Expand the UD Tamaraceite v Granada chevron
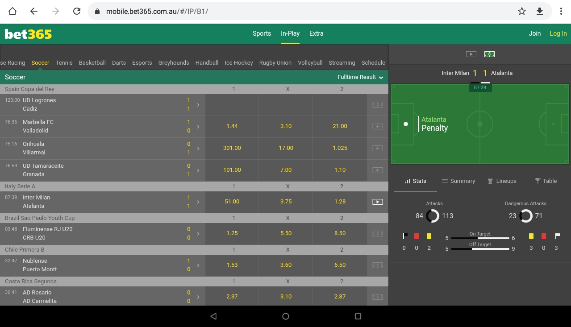 pyautogui.click(x=198, y=170)
